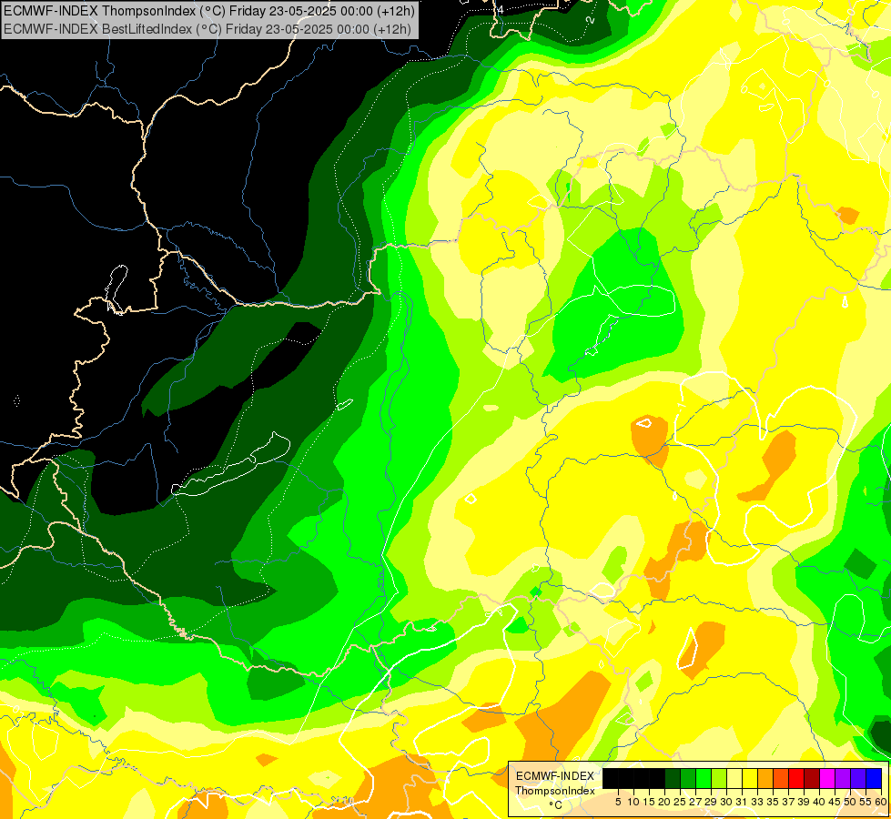The image size is (891, 819).
Task: Select the yellow 31–33 legend swatch
Action: tap(750, 778)
